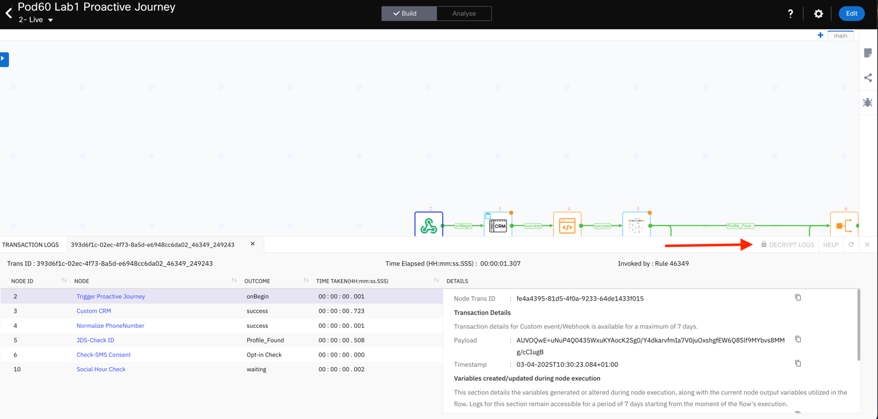The height and width of the screenshot is (419, 878).
Task: Open the JDS-Check ID node link
Action: 96,340
